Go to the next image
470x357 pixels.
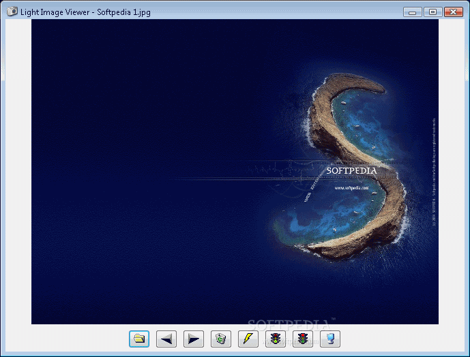pyautogui.click(x=194, y=339)
